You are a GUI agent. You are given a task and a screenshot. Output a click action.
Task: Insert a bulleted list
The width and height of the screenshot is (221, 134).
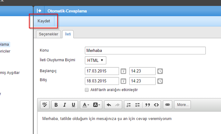pos(137,105)
